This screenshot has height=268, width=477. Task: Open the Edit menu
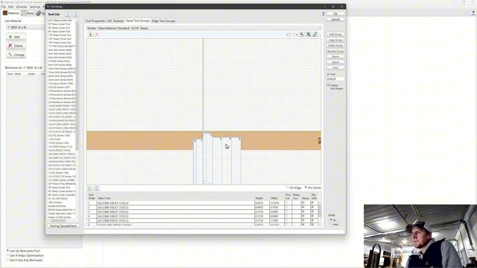click(11, 7)
